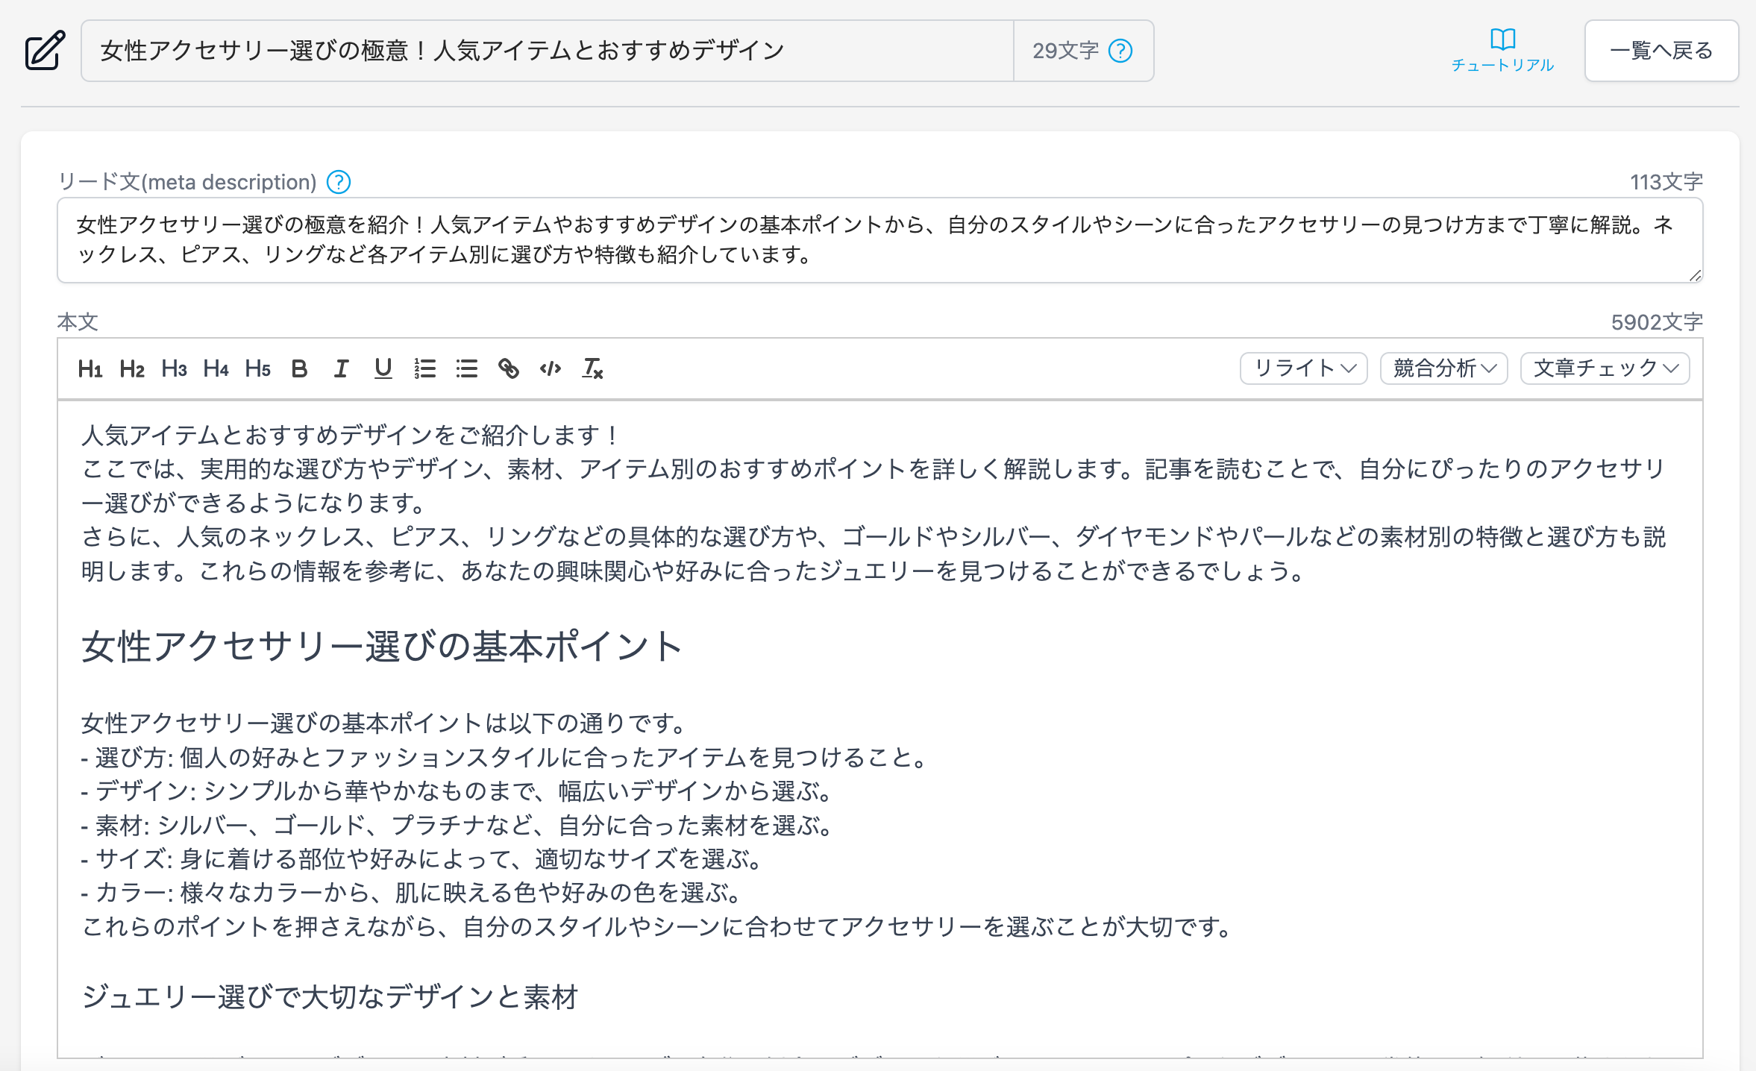Expand the リライト dropdown
The height and width of the screenshot is (1071, 1756).
1303,368
